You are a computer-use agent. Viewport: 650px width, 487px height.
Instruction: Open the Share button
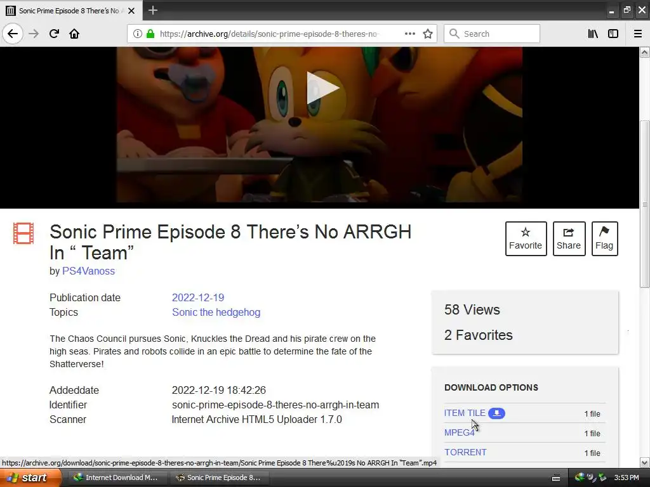[x=569, y=238]
